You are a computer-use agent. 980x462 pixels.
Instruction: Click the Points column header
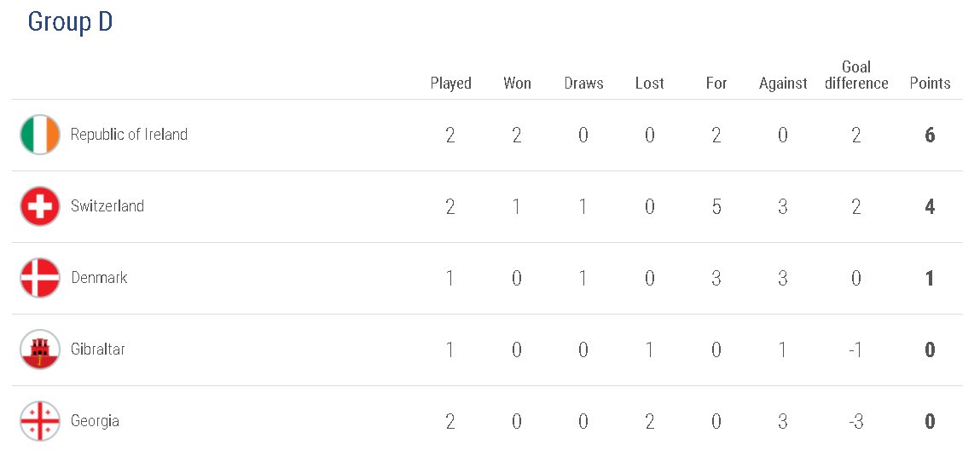pos(930,84)
